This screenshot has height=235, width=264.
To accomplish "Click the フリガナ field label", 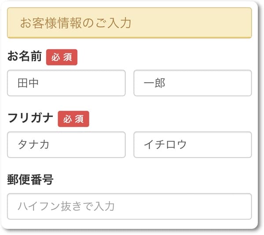I will click(x=30, y=119).
